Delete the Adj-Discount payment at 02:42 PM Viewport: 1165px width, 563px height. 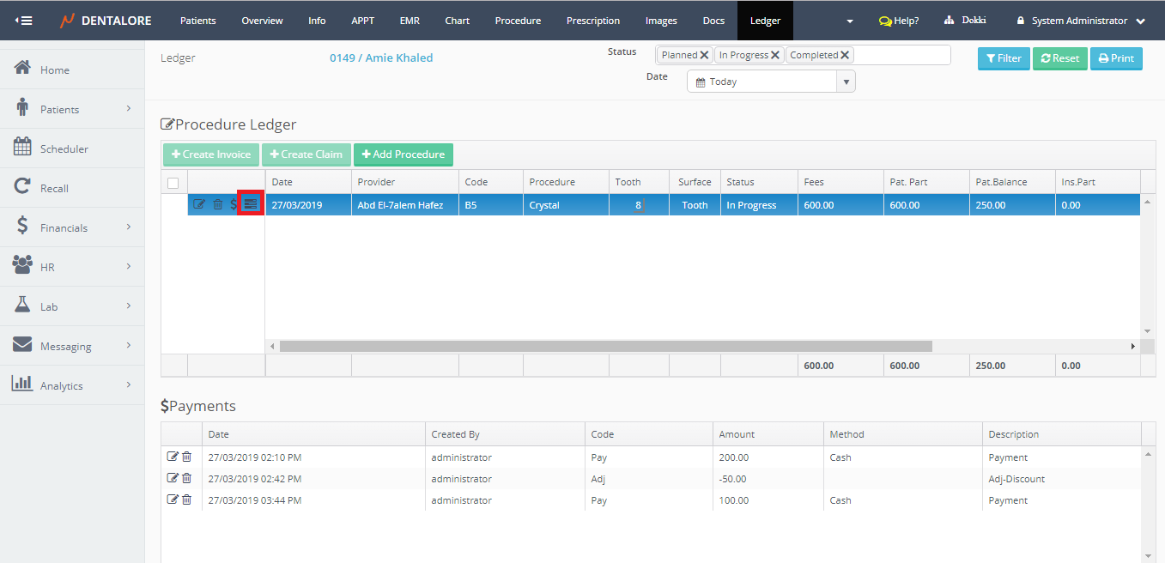tap(186, 478)
